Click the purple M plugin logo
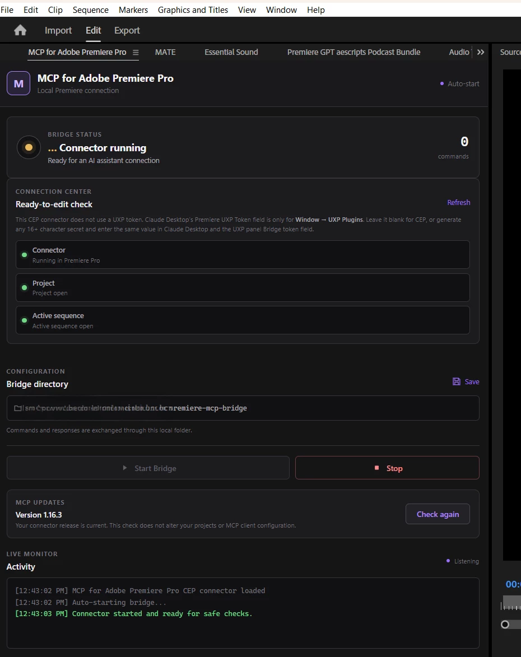521x657 pixels. [x=18, y=83]
